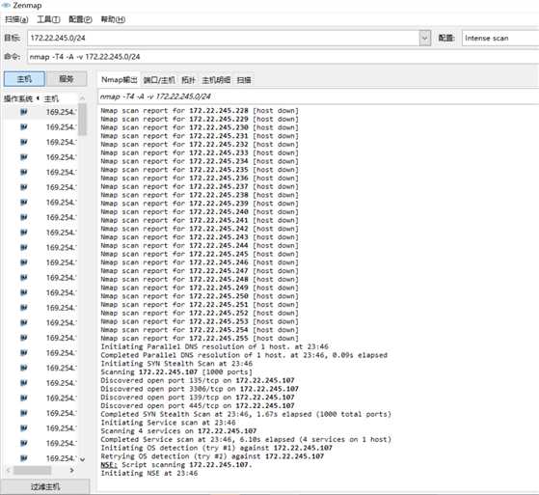Click the line for 172.22.245.240 [host down]
Viewport: 539px width, 495px height.
coord(200,212)
